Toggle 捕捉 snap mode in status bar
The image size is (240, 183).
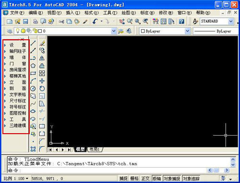[123, 178]
